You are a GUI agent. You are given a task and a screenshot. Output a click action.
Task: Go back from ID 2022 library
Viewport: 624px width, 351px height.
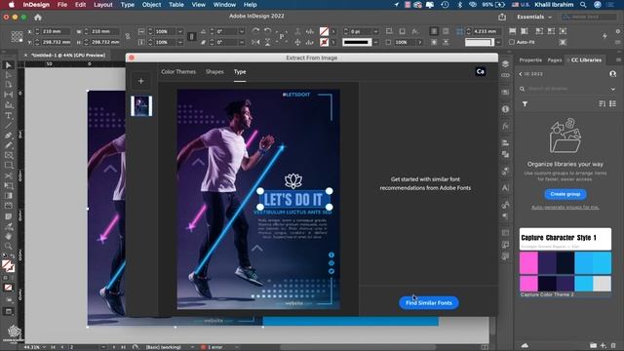click(x=521, y=74)
